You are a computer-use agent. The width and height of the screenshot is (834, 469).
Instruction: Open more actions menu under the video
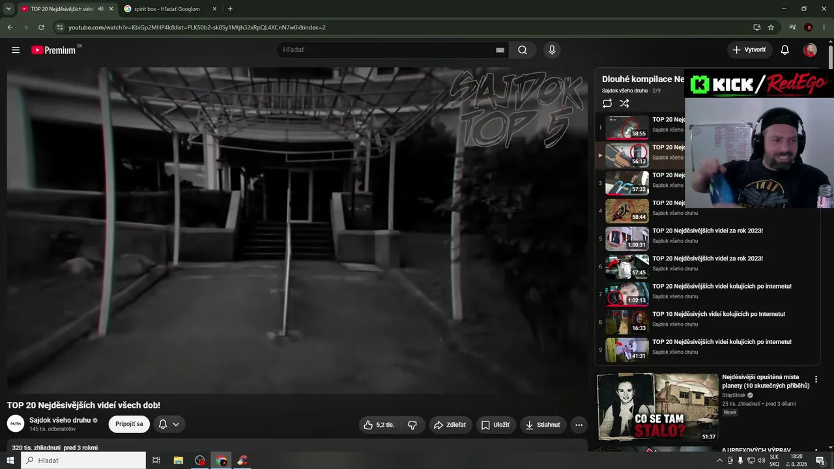pos(579,425)
